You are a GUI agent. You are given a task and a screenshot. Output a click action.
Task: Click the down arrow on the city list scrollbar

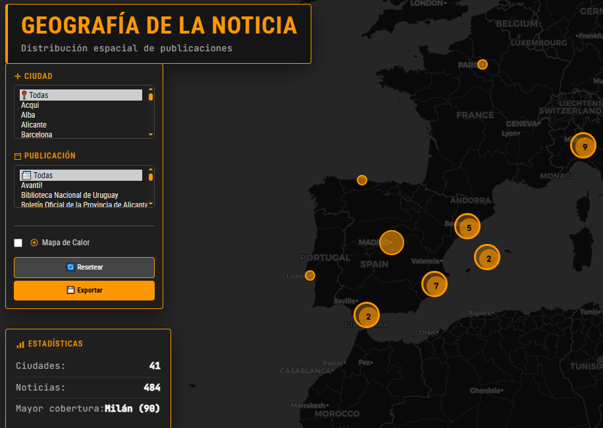click(x=150, y=134)
